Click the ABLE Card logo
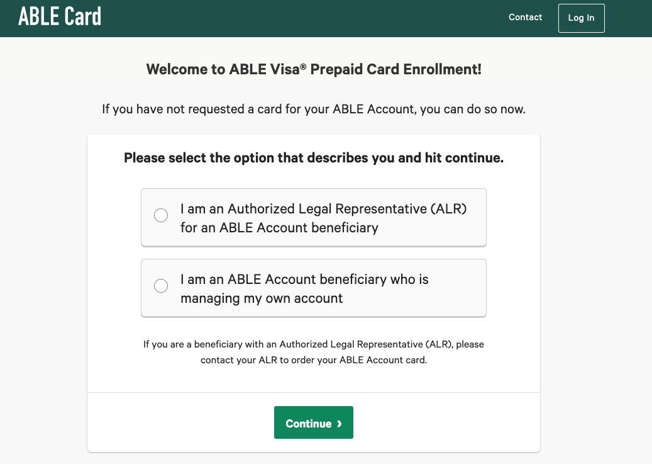The width and height of the screenshot is (652, 464). point(60,17)
